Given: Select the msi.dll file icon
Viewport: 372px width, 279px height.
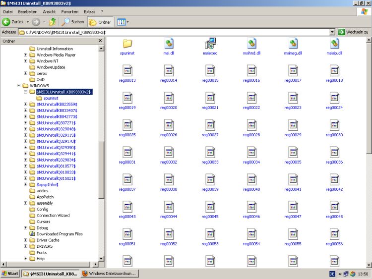Looking at the screenshot, I should [x=169, y=44].
